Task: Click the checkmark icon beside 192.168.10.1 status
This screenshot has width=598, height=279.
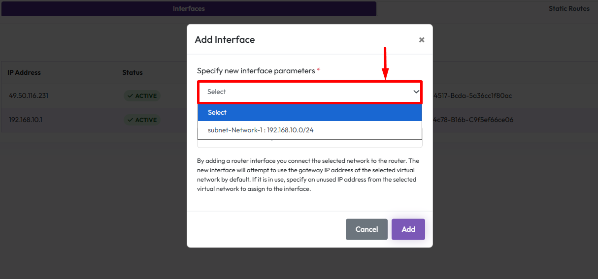Action: 130,120
